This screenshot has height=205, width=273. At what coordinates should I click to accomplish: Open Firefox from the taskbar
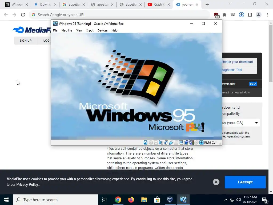coord(131,200)
